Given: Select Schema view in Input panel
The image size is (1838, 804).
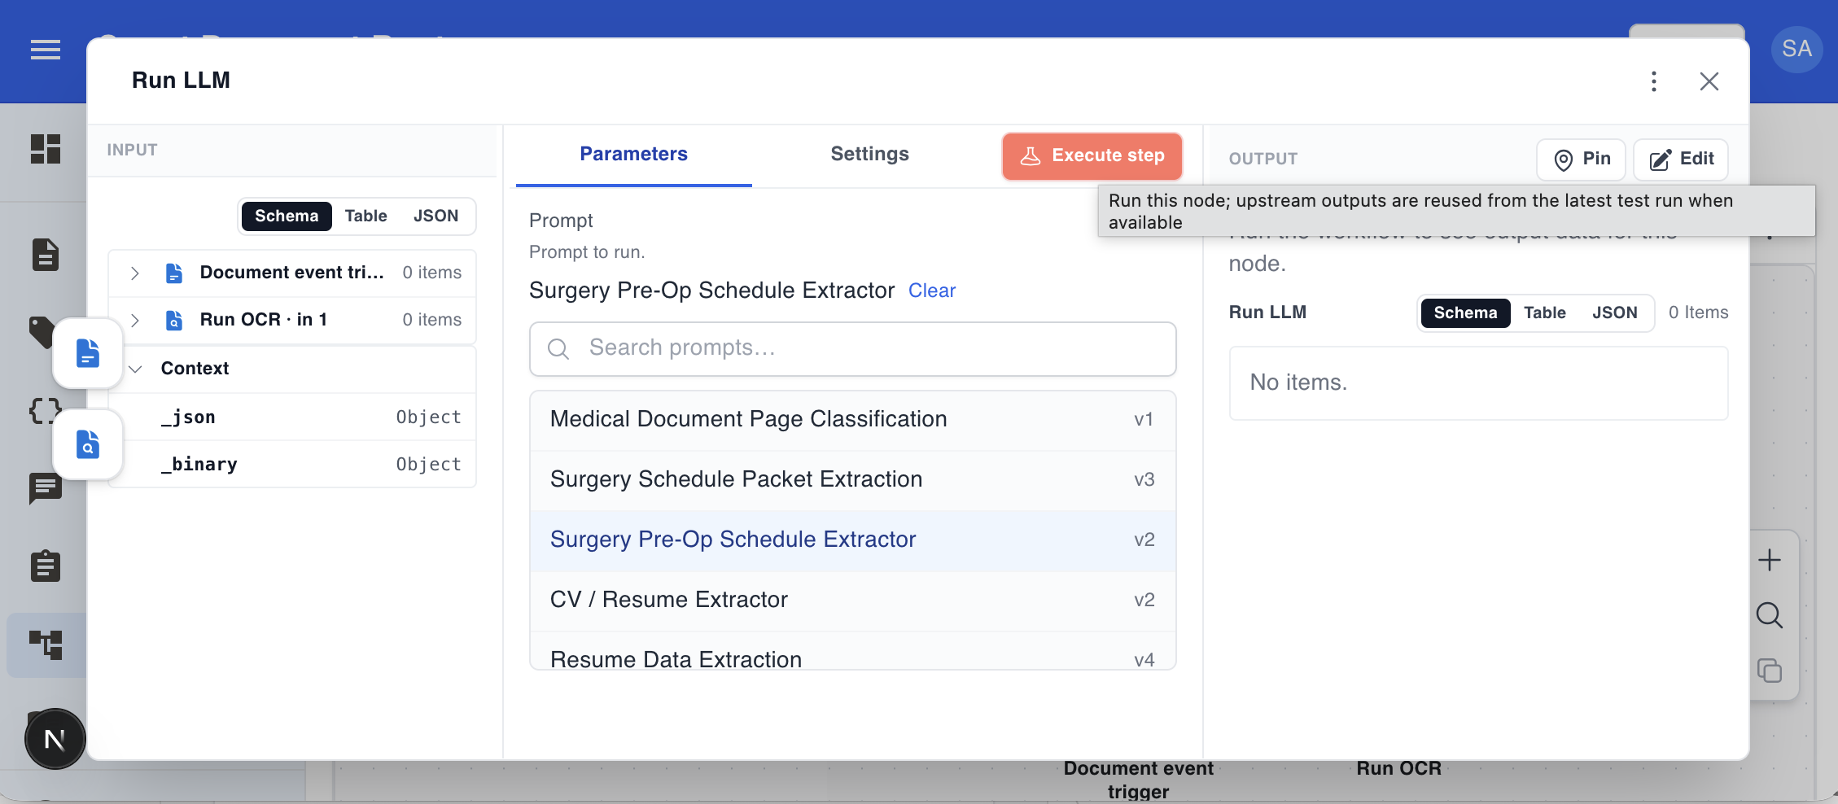Looking at the screenshot, I should coord(287,216).
